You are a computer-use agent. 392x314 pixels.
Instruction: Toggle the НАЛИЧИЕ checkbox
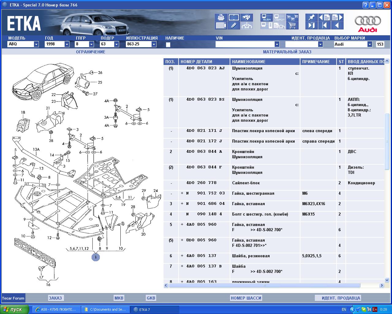[x=168, y=44]
